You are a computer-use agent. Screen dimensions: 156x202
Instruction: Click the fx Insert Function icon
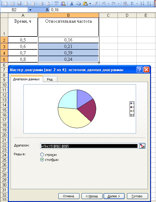point(47,10)
